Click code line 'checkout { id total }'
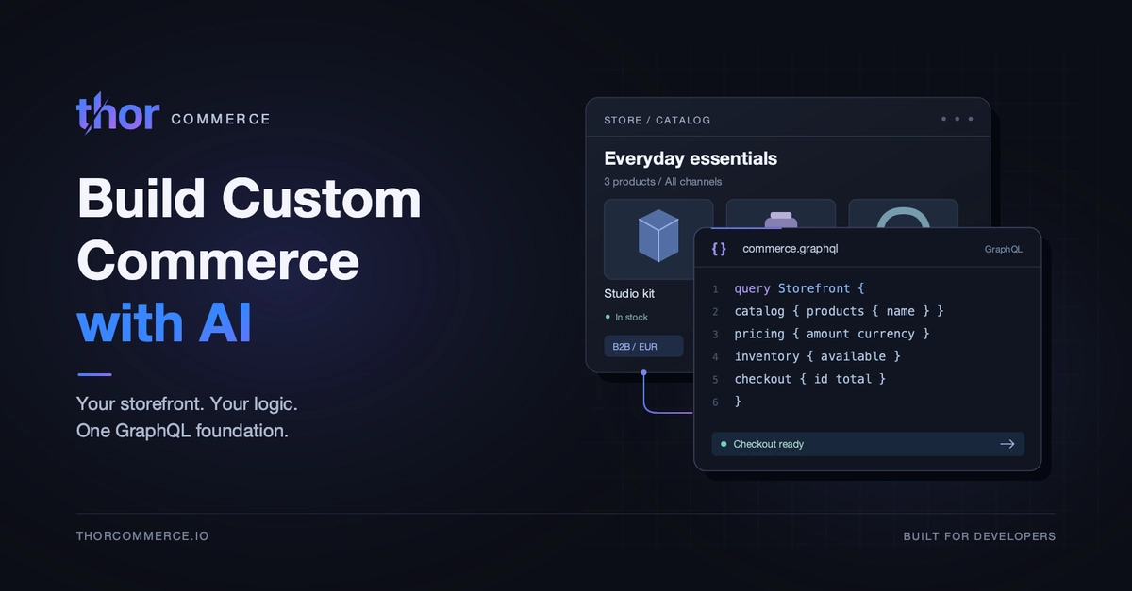 tap(809, 379)
